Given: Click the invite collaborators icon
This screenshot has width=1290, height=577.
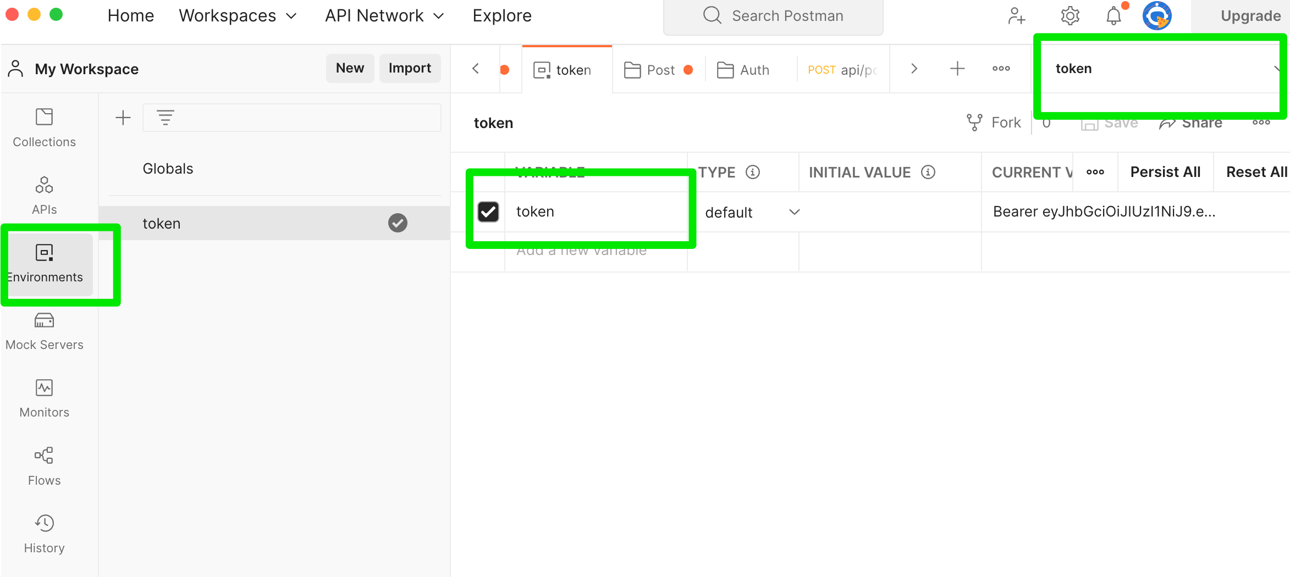Looking at the screenshot, I should click(1016, 15).
